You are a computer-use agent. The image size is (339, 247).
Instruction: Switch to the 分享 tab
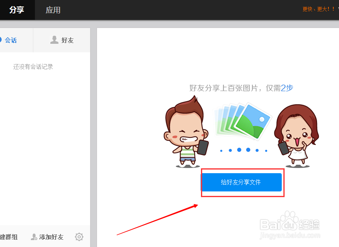click(x=17, y=10)
